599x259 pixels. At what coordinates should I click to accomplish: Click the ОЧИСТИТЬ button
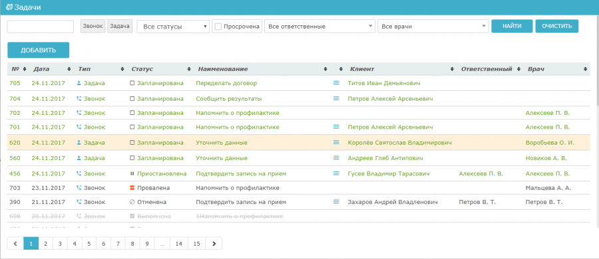[556, 27]
